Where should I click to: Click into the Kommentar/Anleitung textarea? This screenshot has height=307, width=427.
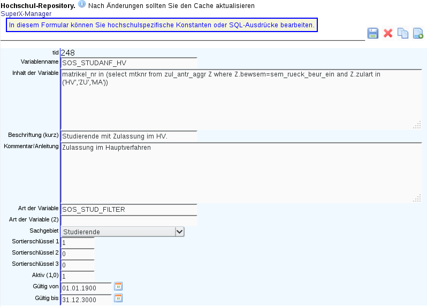[x=241, y=172]
